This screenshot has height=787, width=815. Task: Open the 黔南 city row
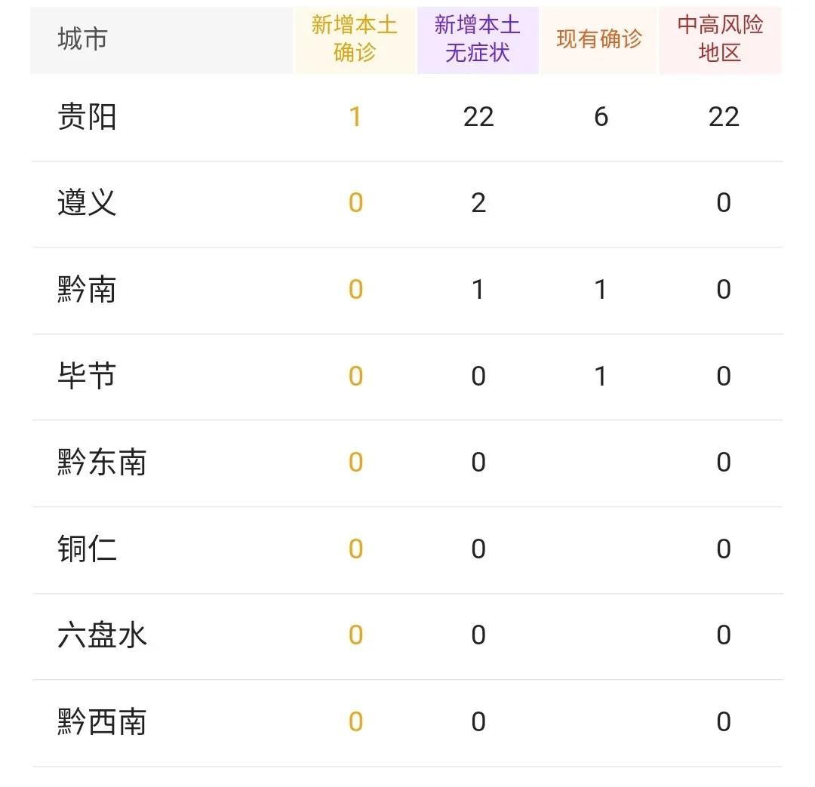tap(407, 291)
